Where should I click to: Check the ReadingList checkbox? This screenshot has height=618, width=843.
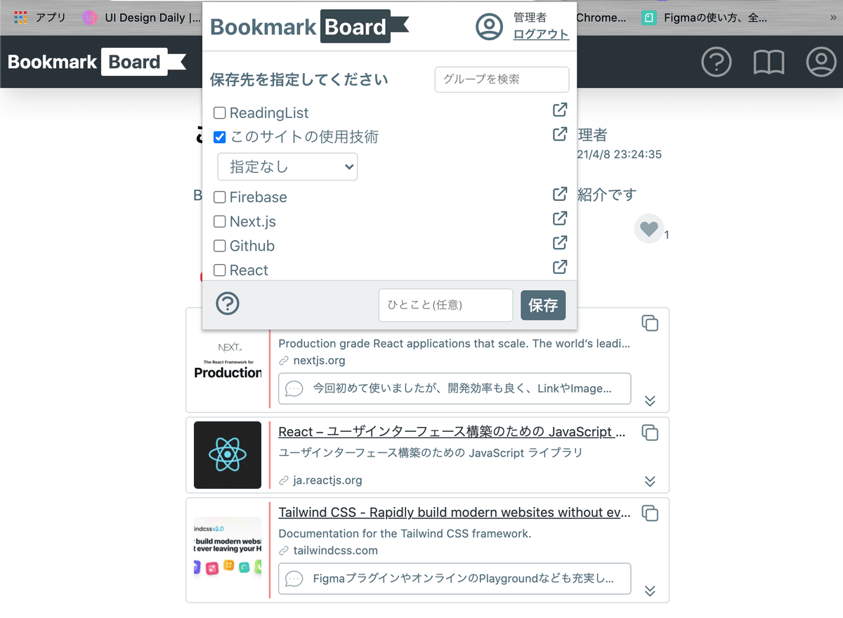click(219, 113)
